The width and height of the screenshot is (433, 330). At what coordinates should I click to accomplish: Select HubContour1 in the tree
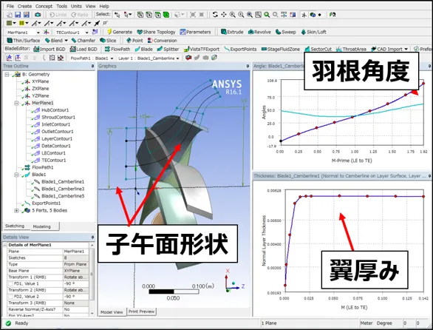point(55,110)
